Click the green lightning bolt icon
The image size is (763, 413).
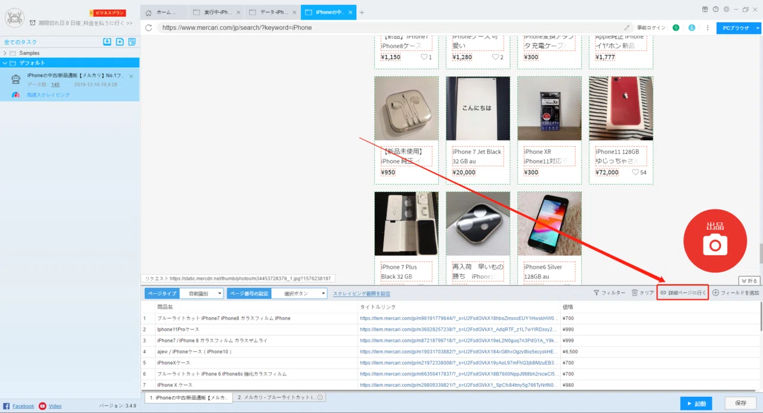[676, 27]
